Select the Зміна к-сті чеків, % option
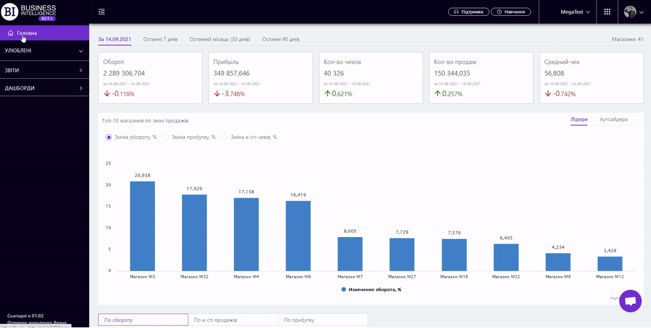The image size is (651, 328). (x=224, y=137)
